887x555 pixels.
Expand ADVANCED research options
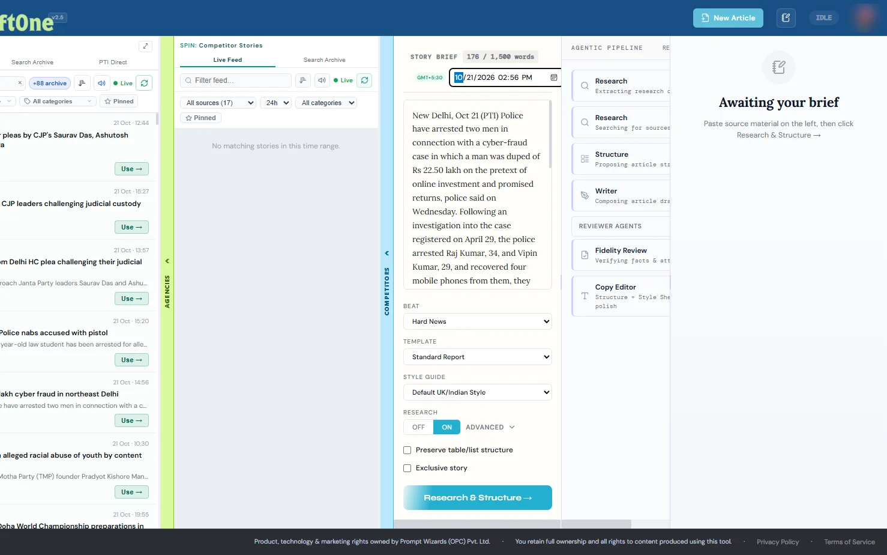[490, 427]
